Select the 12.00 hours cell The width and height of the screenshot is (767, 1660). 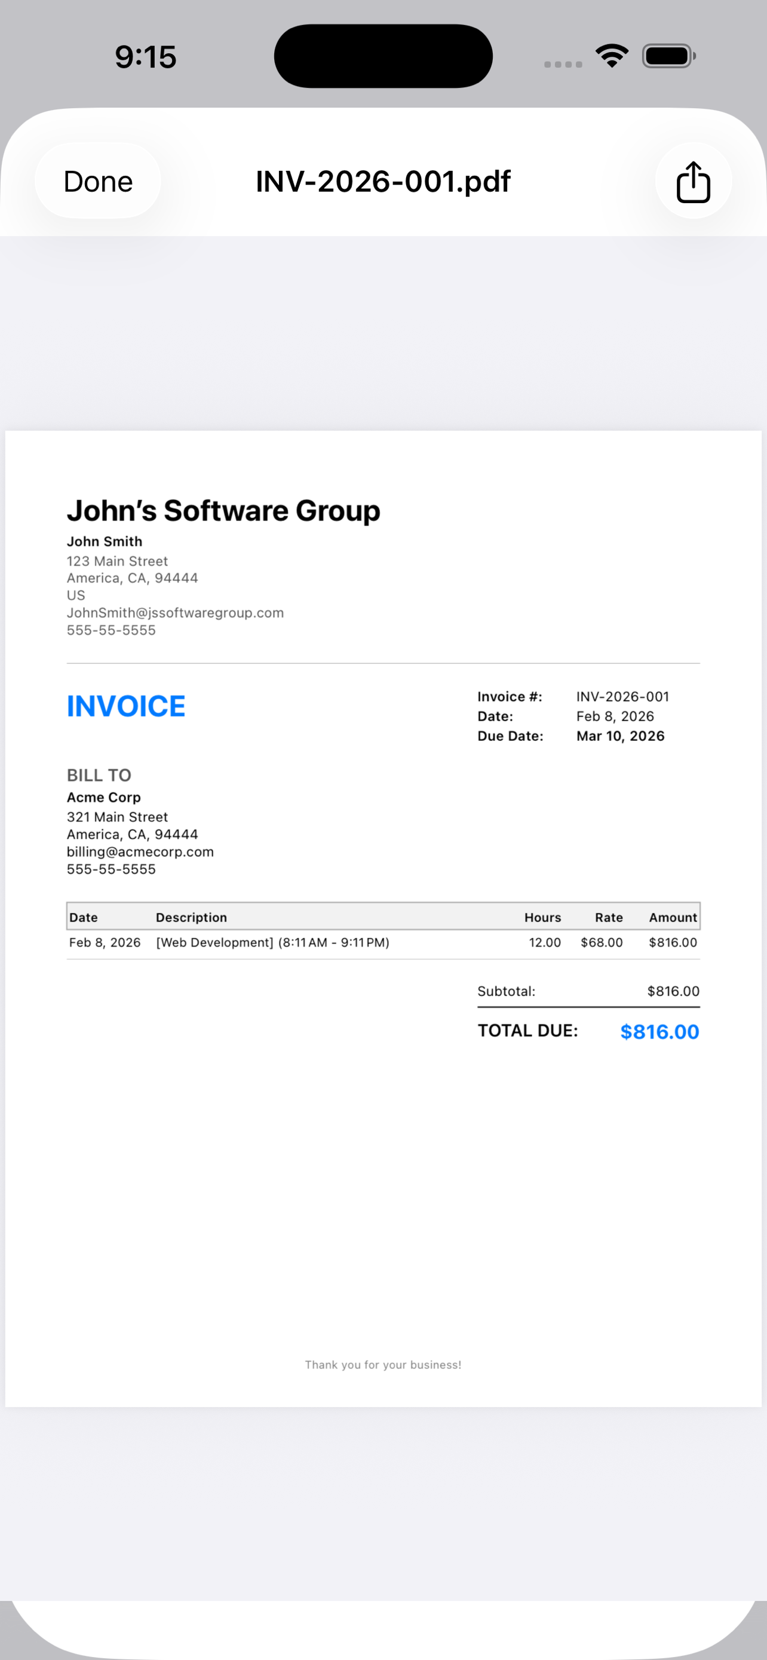545,942
